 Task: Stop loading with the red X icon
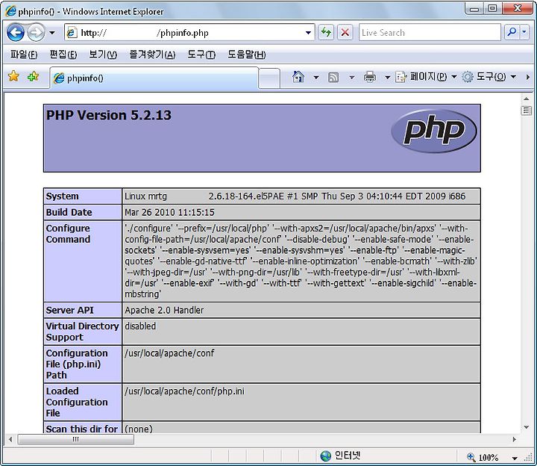click(x=345, y=33)
